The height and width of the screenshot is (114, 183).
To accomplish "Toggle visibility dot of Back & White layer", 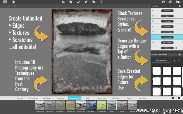I will (x=153, y=43).
